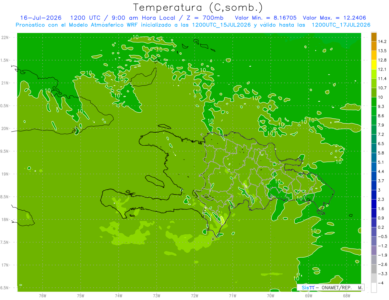Click the color scale value 0.2

pos(381,227)
